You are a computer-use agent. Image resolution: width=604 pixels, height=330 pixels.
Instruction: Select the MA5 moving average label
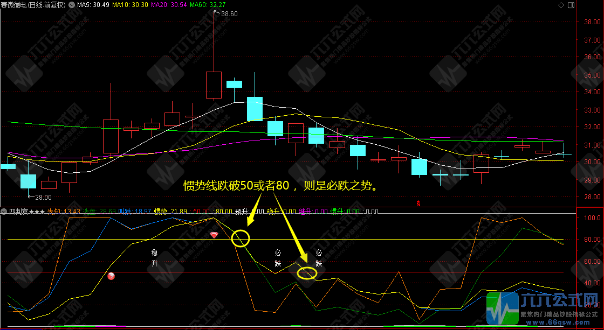(93, 5)
